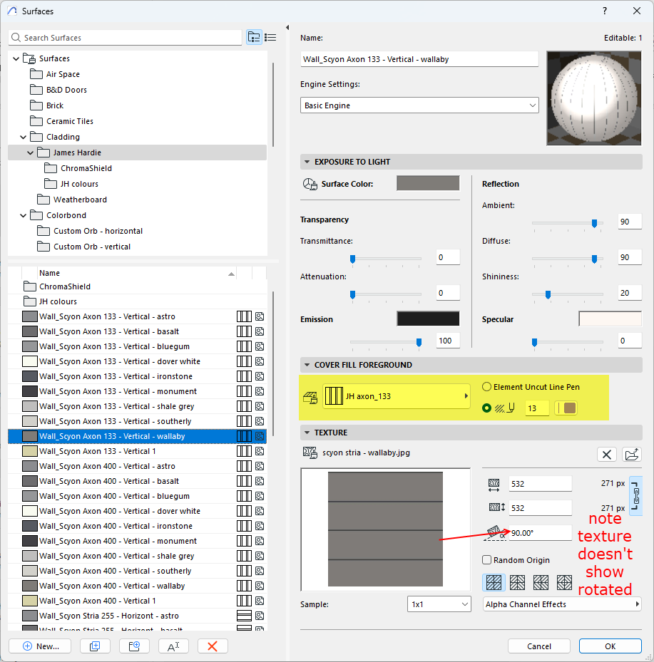This screenshot has height=662, width=654.
Task: Open JH axon_133 fill picker
Action: [x=397, y=396]
